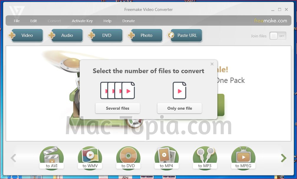The height and width of the screenshot is (179, 297).
Task: Visit the freemake.com link
Action: click(x=270, y=20)
